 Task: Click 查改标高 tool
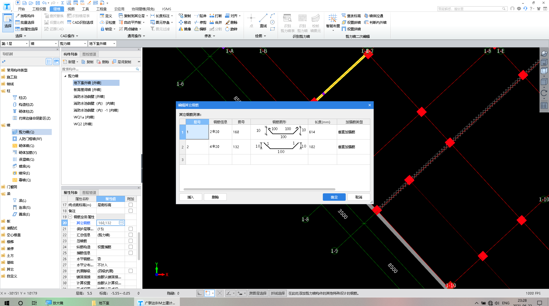pos(351,16)
